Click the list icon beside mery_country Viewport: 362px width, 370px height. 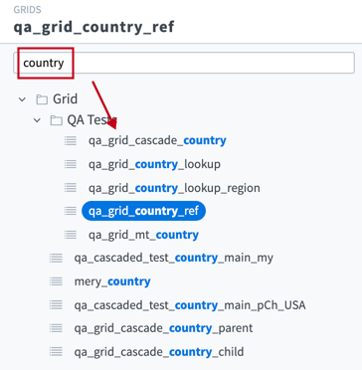coord(56,281)
